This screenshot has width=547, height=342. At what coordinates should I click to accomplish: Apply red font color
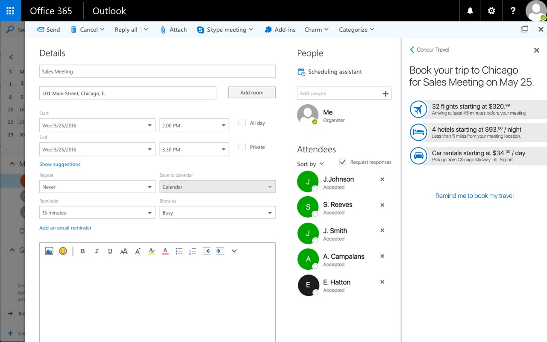(x=165, y=251)
